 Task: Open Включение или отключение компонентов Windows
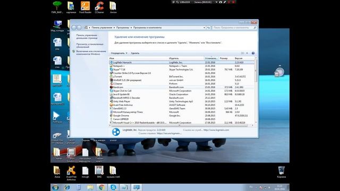91,53
